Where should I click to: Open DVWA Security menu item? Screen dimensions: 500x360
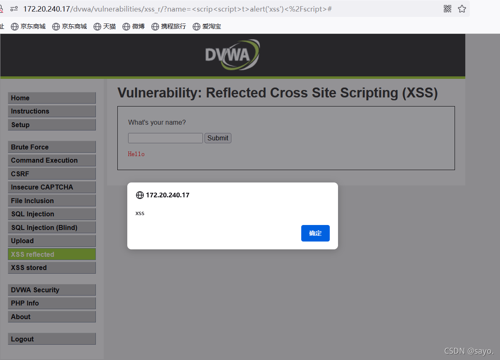point(52,290)
